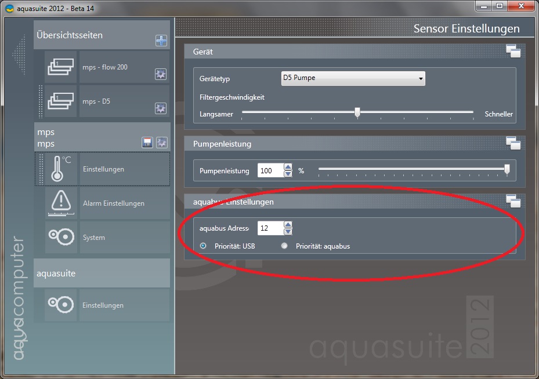This screenshot has height=379, width=539.
Task: Select Priorität: aquabus radio button
Action: click(284, 246)
